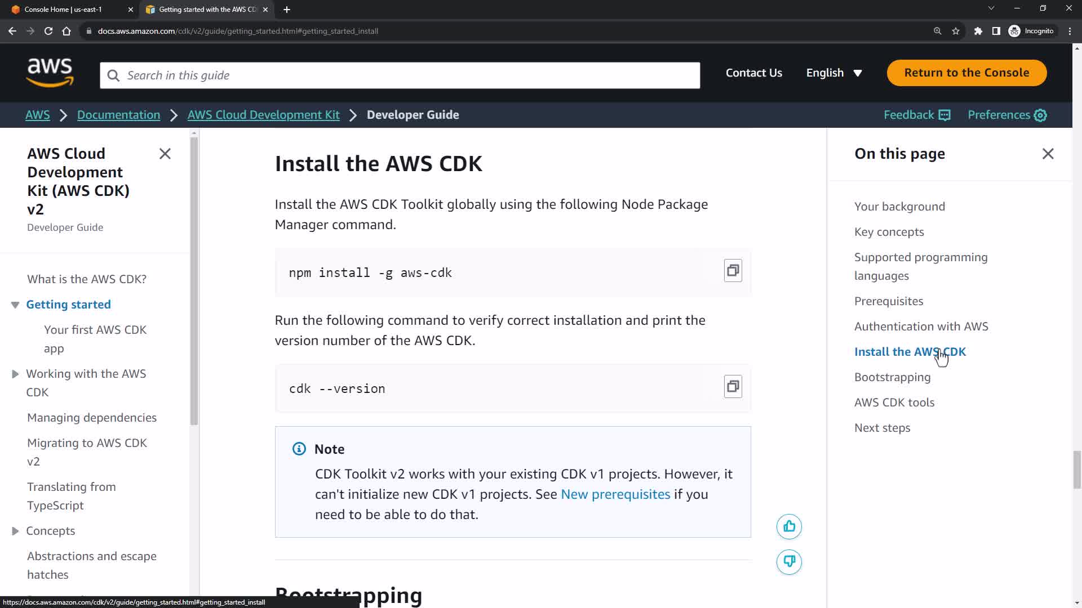Copy the npm install command
The width and height of the screenshot is (1082, 608).
click(733, 271)
